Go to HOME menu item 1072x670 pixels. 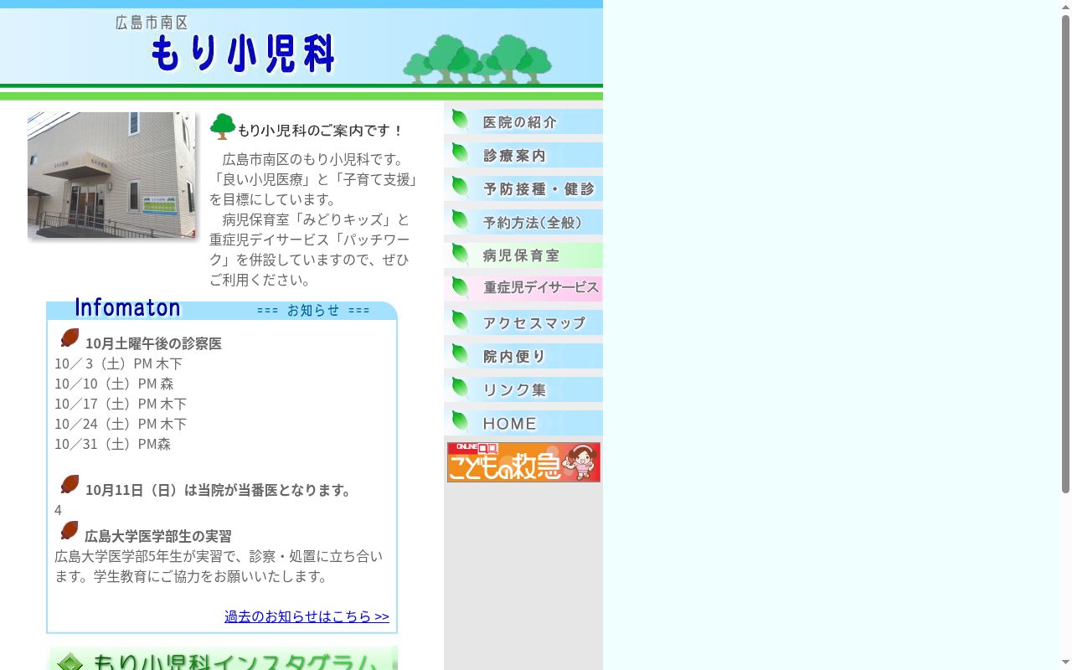coord(523,423)
